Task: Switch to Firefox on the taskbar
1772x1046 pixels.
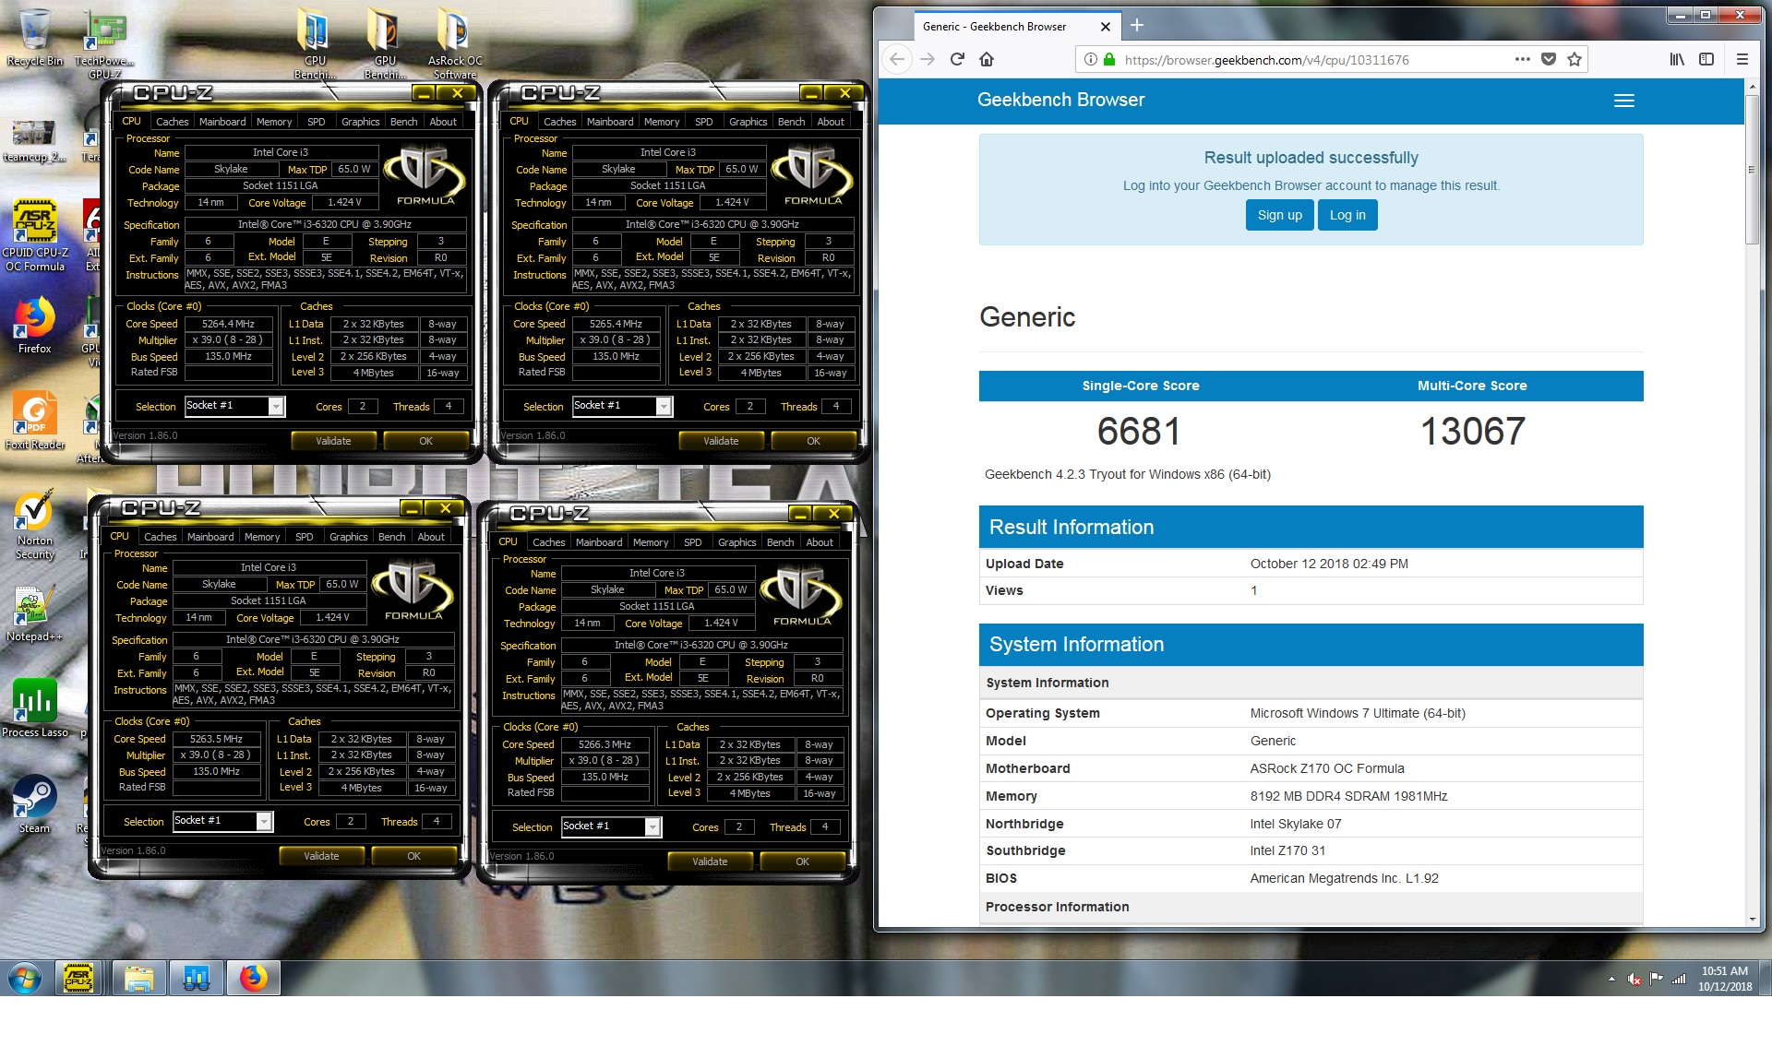Action: click(x=254, y=978)
